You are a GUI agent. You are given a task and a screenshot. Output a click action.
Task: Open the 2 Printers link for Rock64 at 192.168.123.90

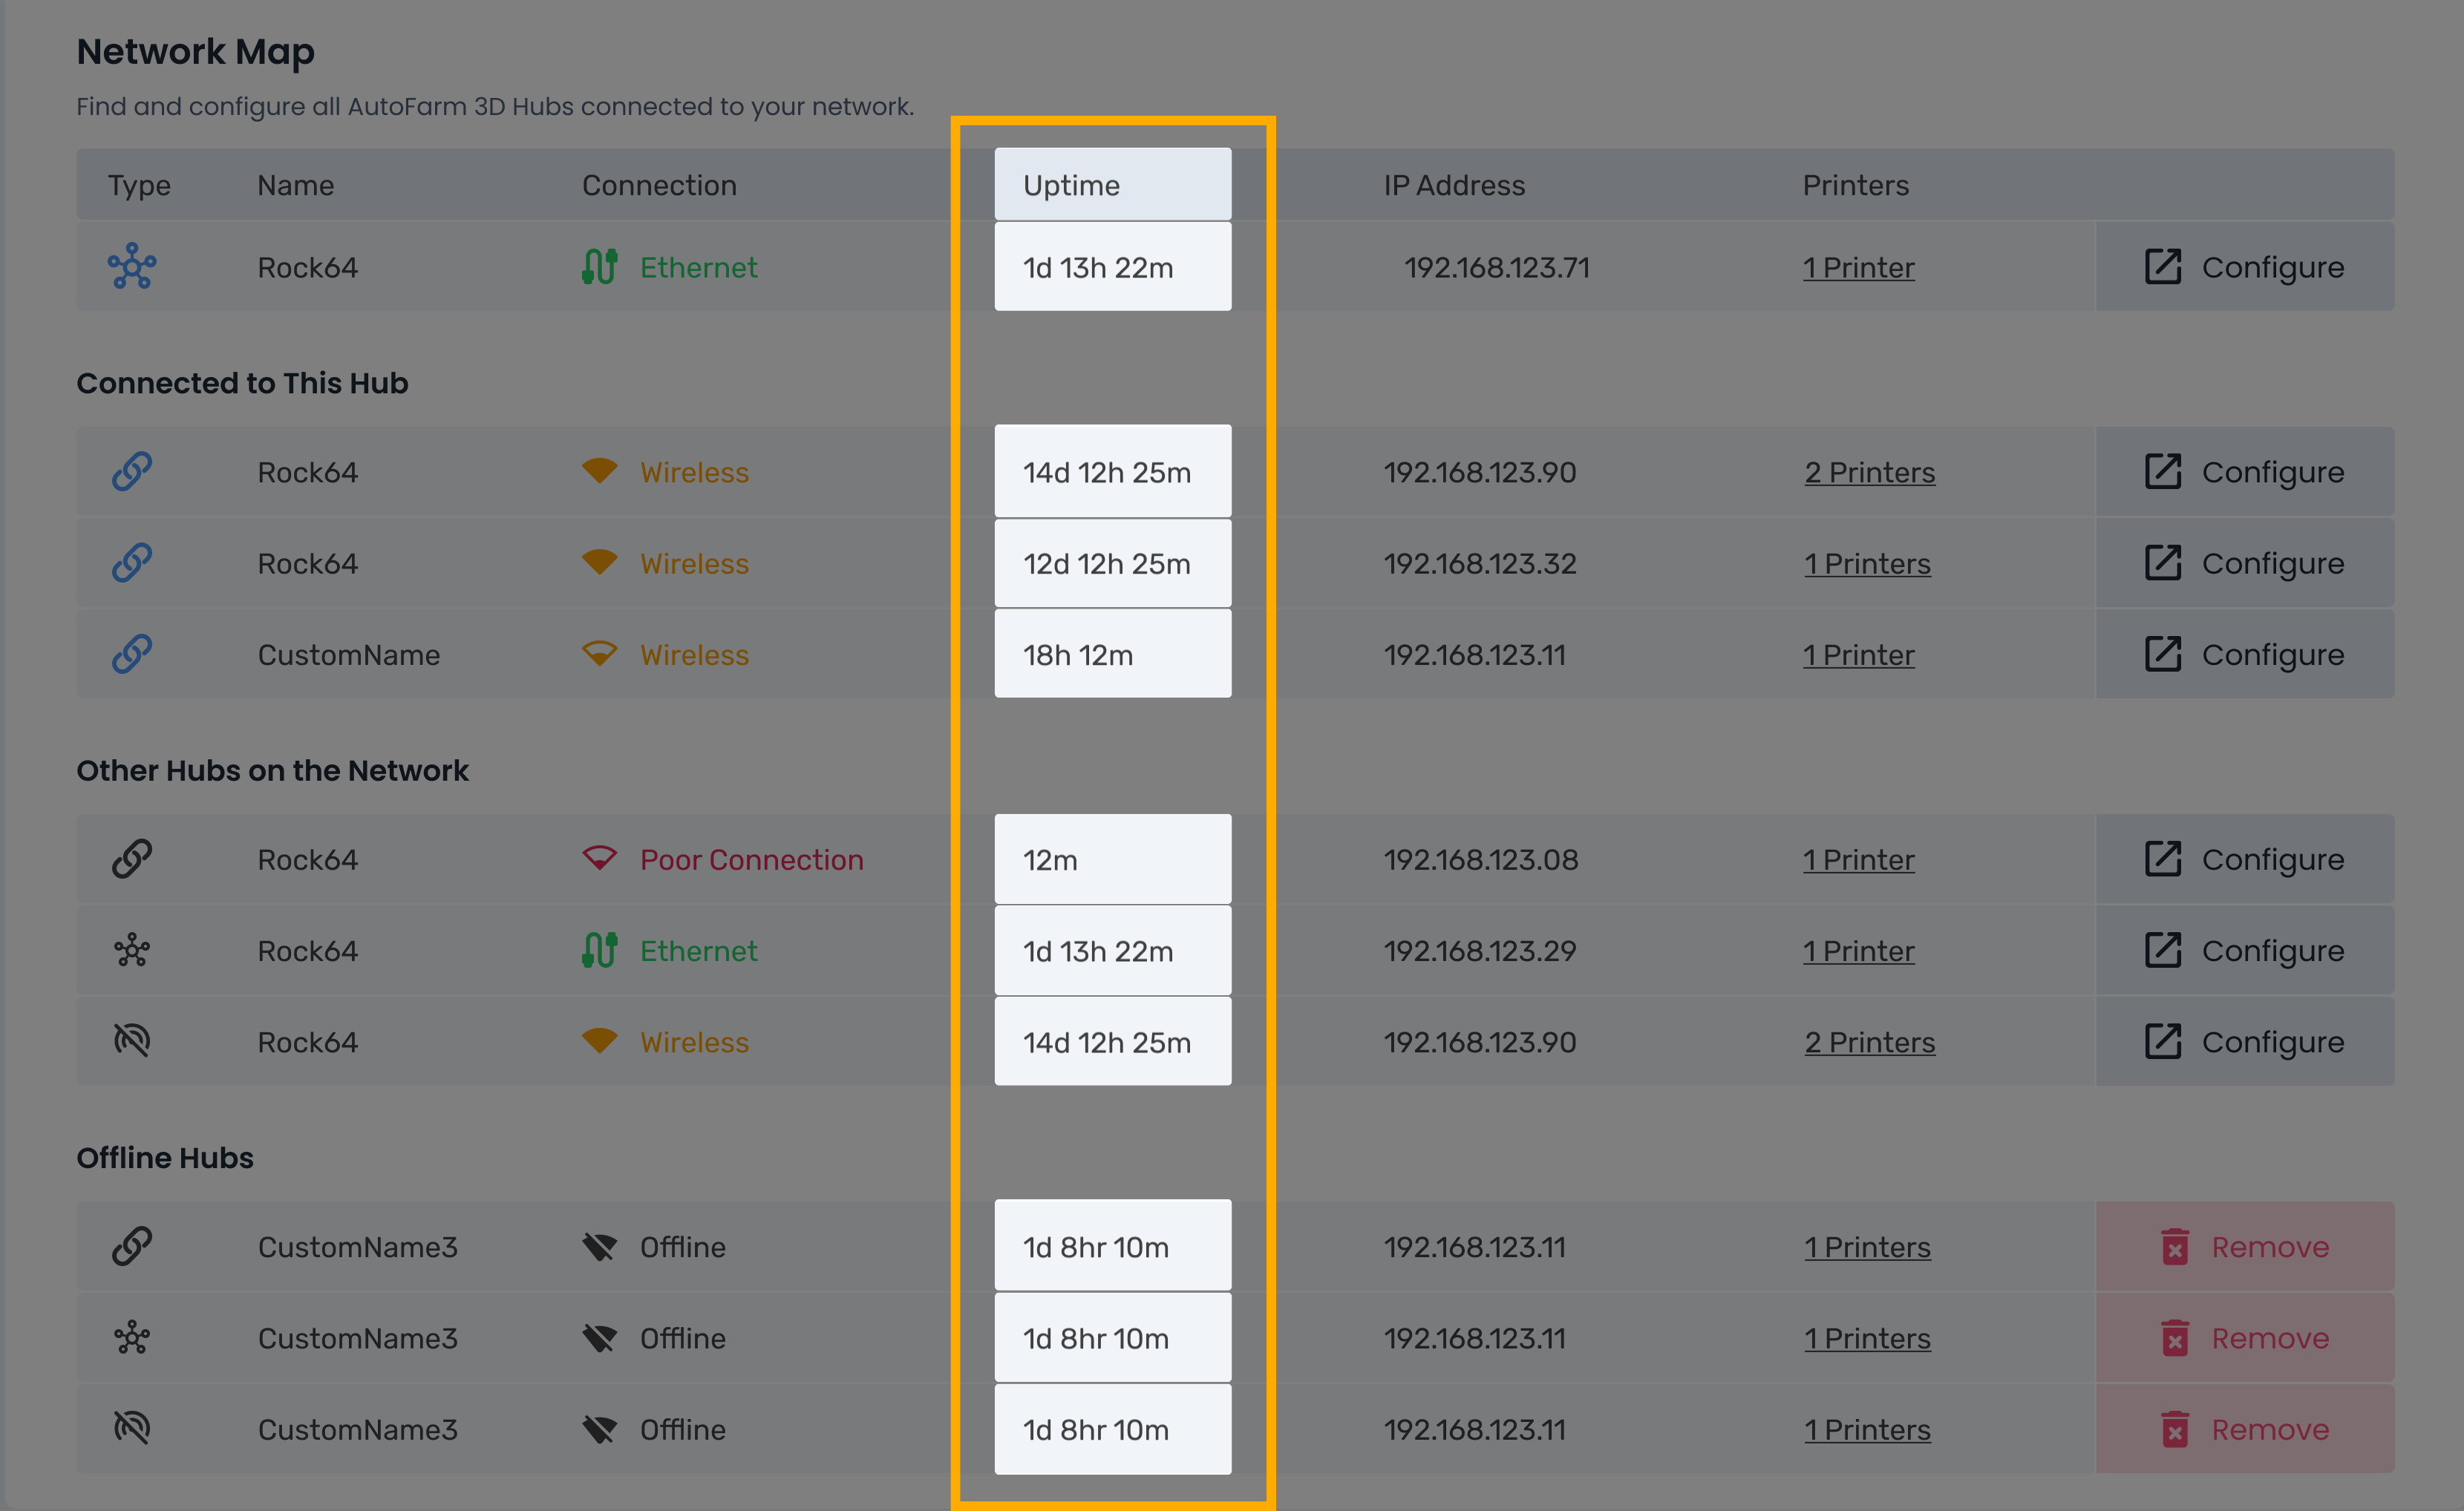1869,472
